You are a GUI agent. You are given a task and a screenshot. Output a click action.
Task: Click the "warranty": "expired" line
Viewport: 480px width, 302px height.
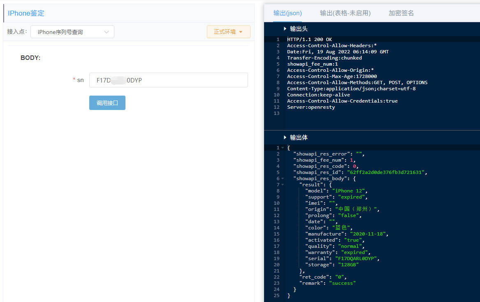[338, 252]
